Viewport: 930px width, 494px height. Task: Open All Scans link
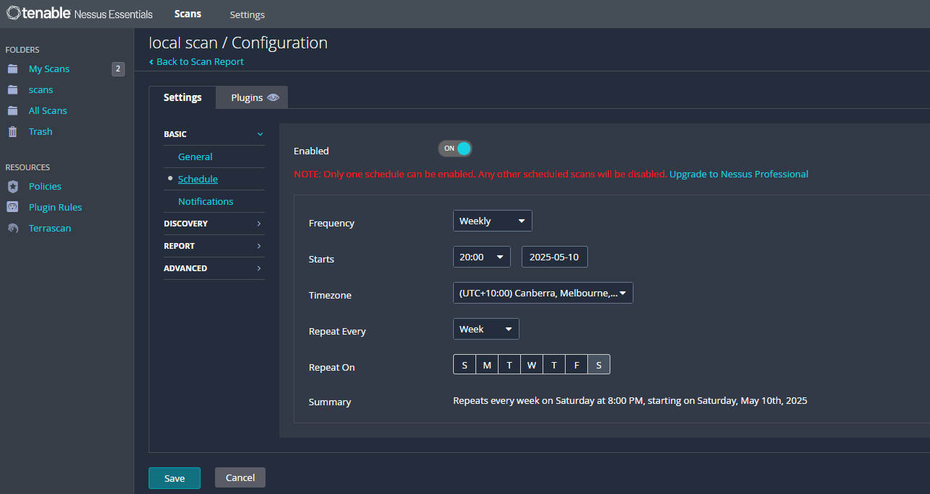coord(48,111)
